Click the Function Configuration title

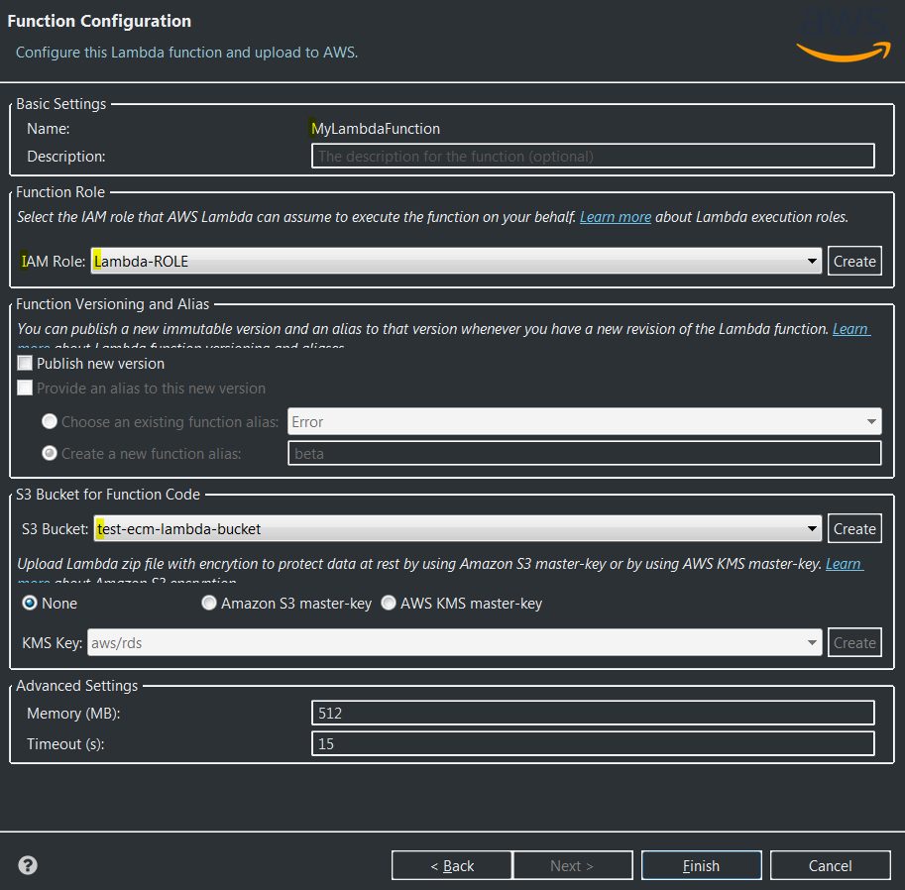pyautogui.click(x=99, y=22)
